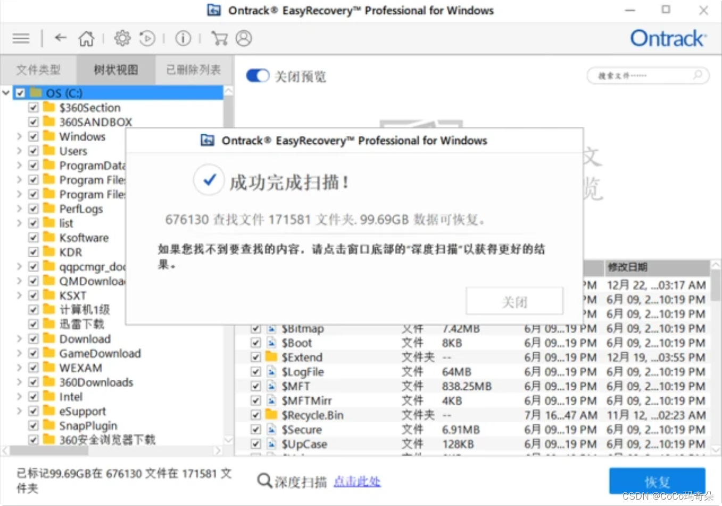Viewport: 722px width, 506px height.
Task: Select the $Boot file icon
Action: tap(271, 342)
